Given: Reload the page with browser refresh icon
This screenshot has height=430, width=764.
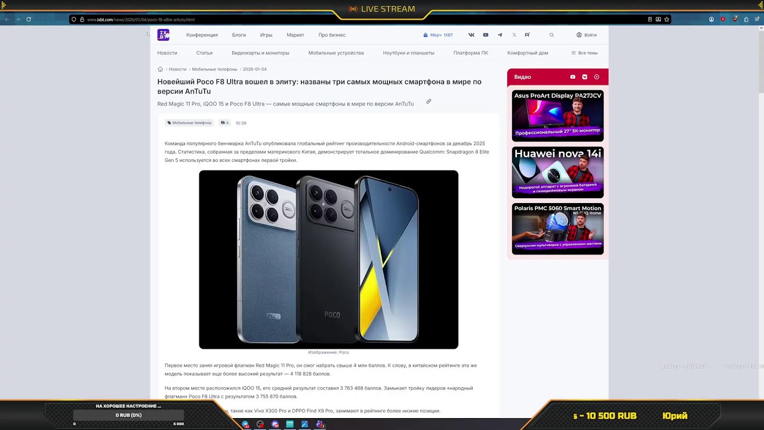Looking at the screenshot, I should pos(29,19).
